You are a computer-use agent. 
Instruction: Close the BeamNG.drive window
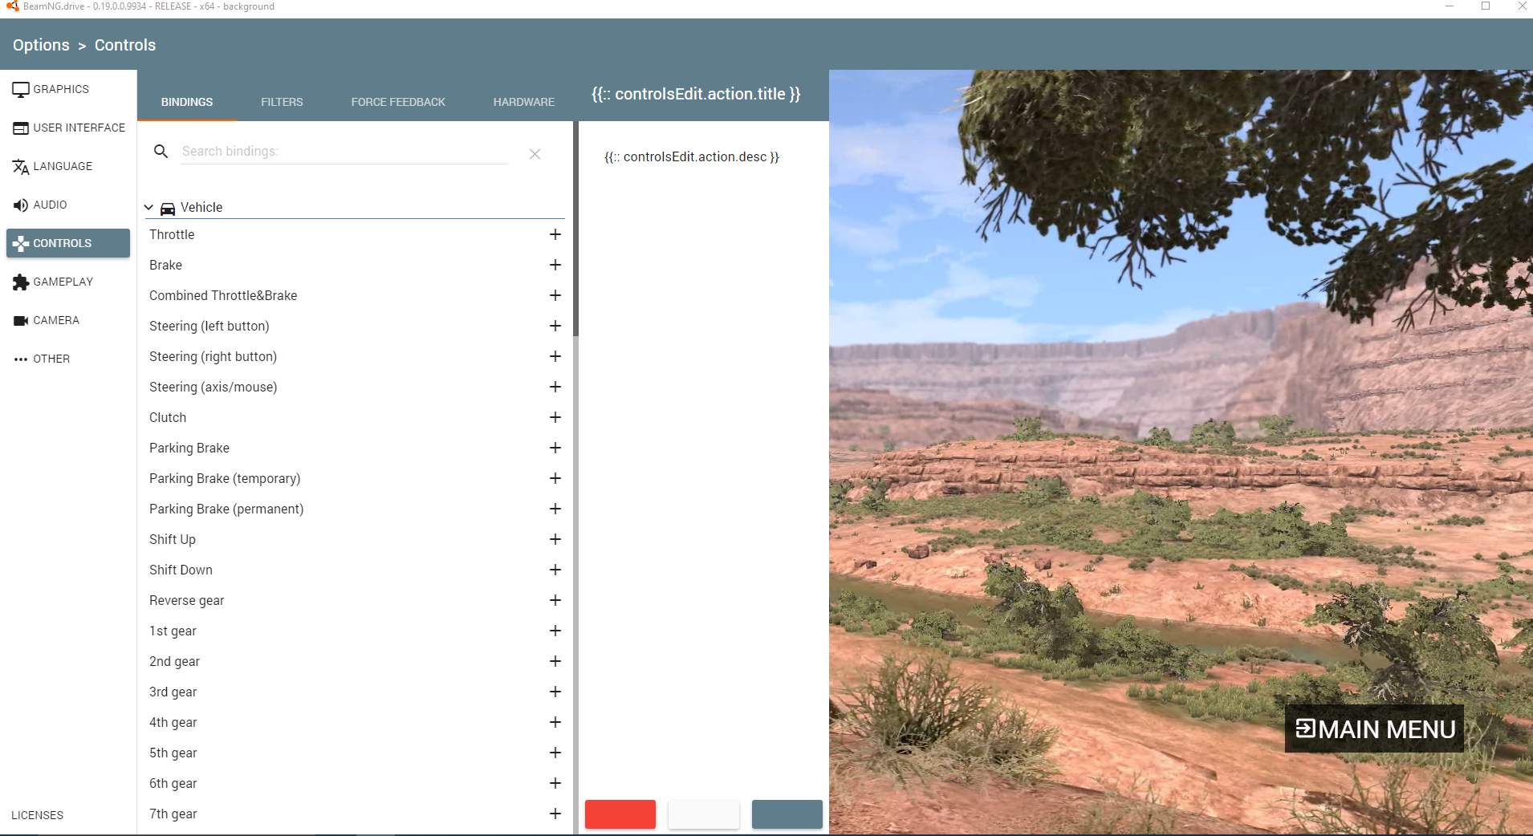pyautogui.click(x=1522, y=6)
